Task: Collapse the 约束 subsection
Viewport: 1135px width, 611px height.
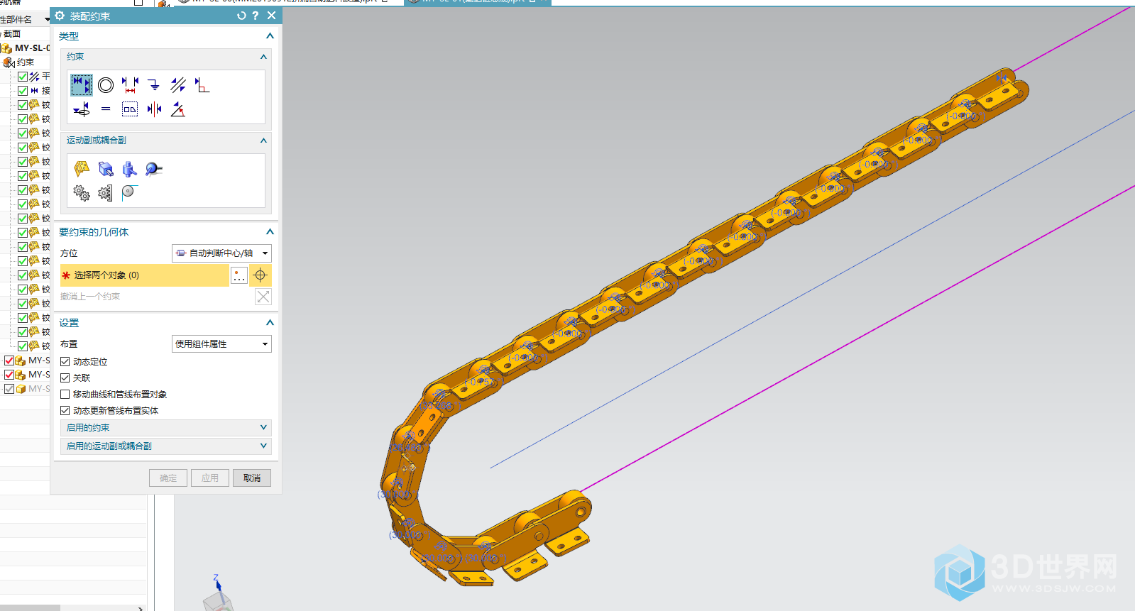Action: 263,57
